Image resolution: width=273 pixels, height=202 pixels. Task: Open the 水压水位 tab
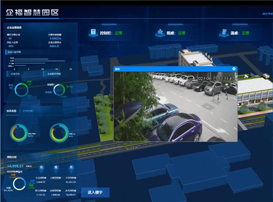click(x=11, y=111)
